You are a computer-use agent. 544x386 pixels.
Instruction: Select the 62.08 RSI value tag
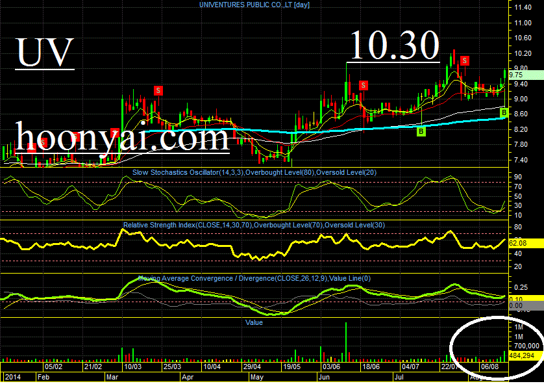click(x=526, y=243)
